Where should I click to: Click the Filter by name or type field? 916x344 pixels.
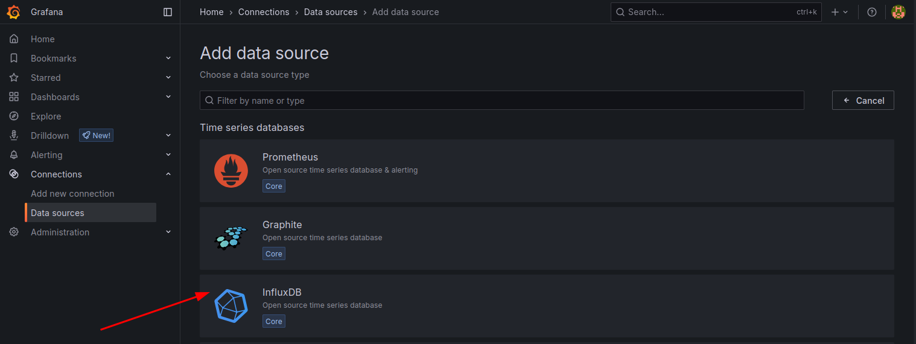[501, 101]
